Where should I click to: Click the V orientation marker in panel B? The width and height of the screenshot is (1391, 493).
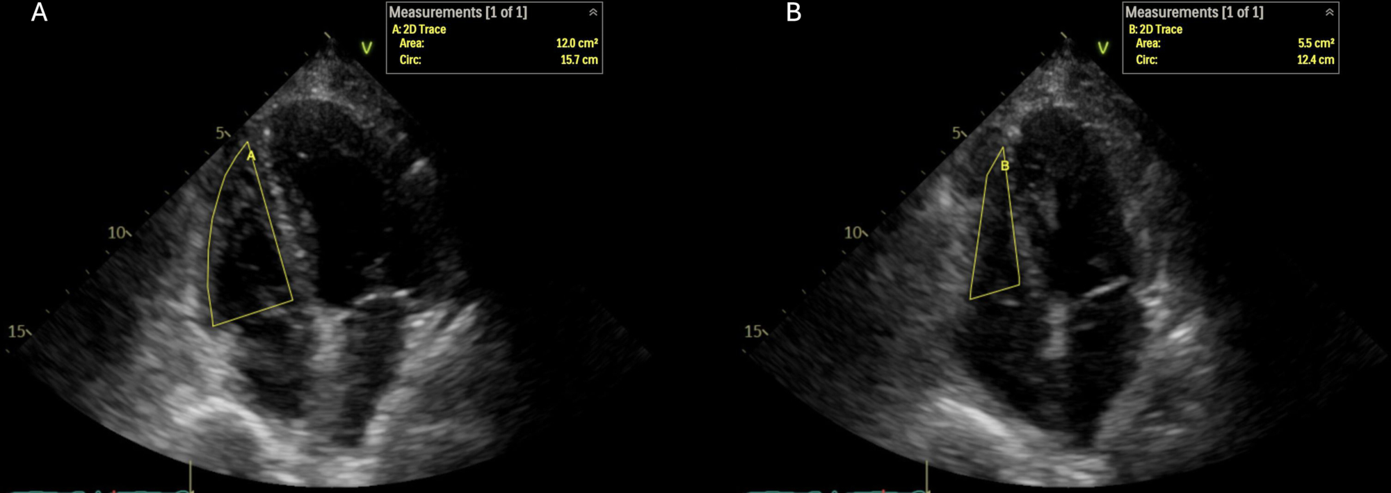pyautogui.click(x=1103, y=48)
